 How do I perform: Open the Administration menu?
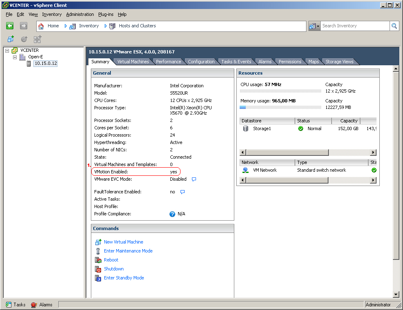[x=80, y=14]
